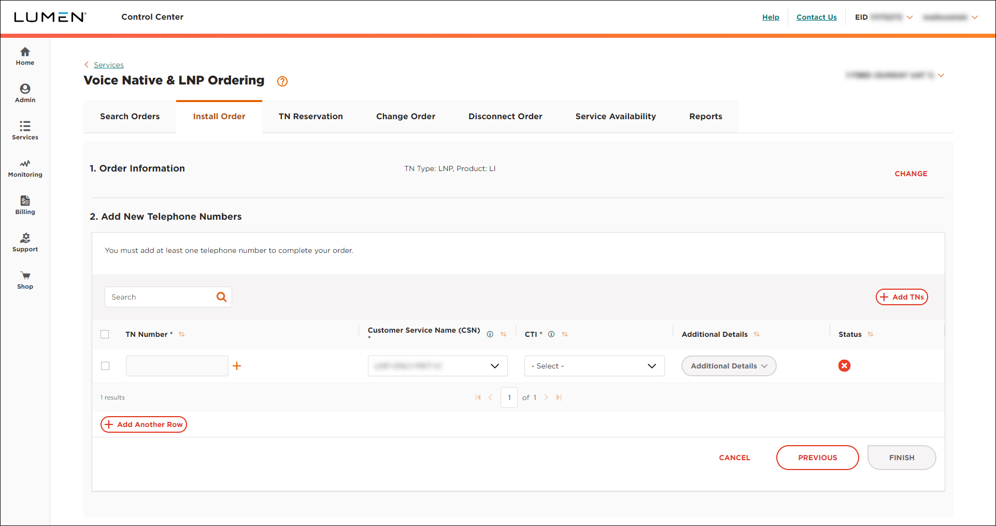This screenshot has width=996, height=526.
Task: Open Shop cart in the sidebar
Action: [x=25, y=280]
